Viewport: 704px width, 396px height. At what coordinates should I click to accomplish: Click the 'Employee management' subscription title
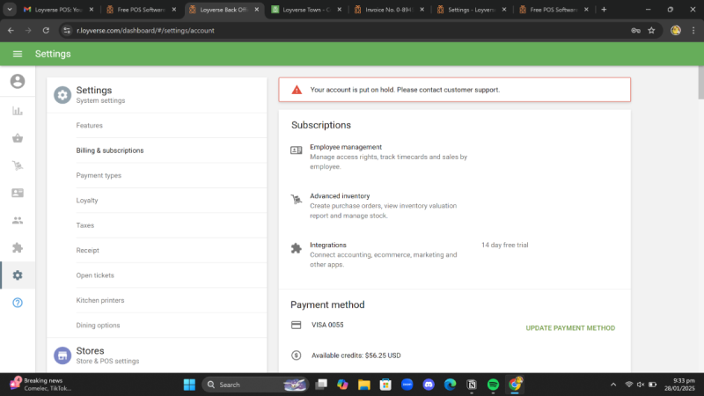point(346,147)
